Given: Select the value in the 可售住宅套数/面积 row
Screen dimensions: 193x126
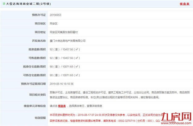Looking at the screenshot, I should pos(65,75).
